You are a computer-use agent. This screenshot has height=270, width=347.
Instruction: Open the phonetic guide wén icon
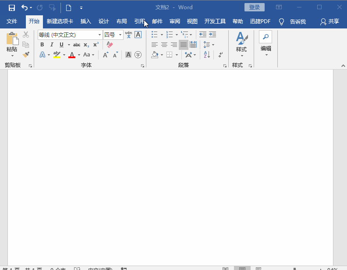128,35
